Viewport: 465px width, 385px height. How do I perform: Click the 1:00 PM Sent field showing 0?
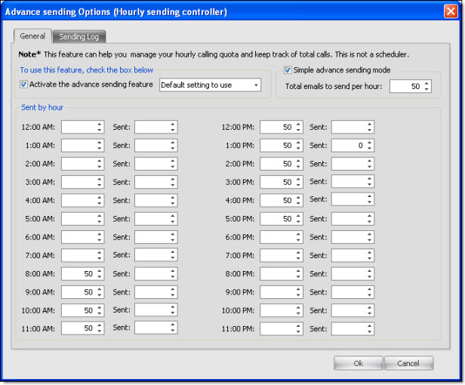coord(353,146)
